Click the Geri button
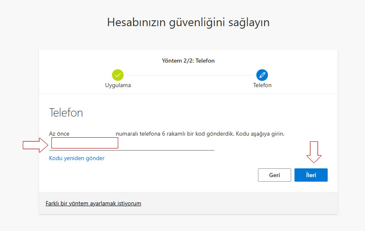 [275, 175]
